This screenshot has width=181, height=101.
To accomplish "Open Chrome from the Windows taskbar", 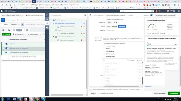I will pos(37,99).
